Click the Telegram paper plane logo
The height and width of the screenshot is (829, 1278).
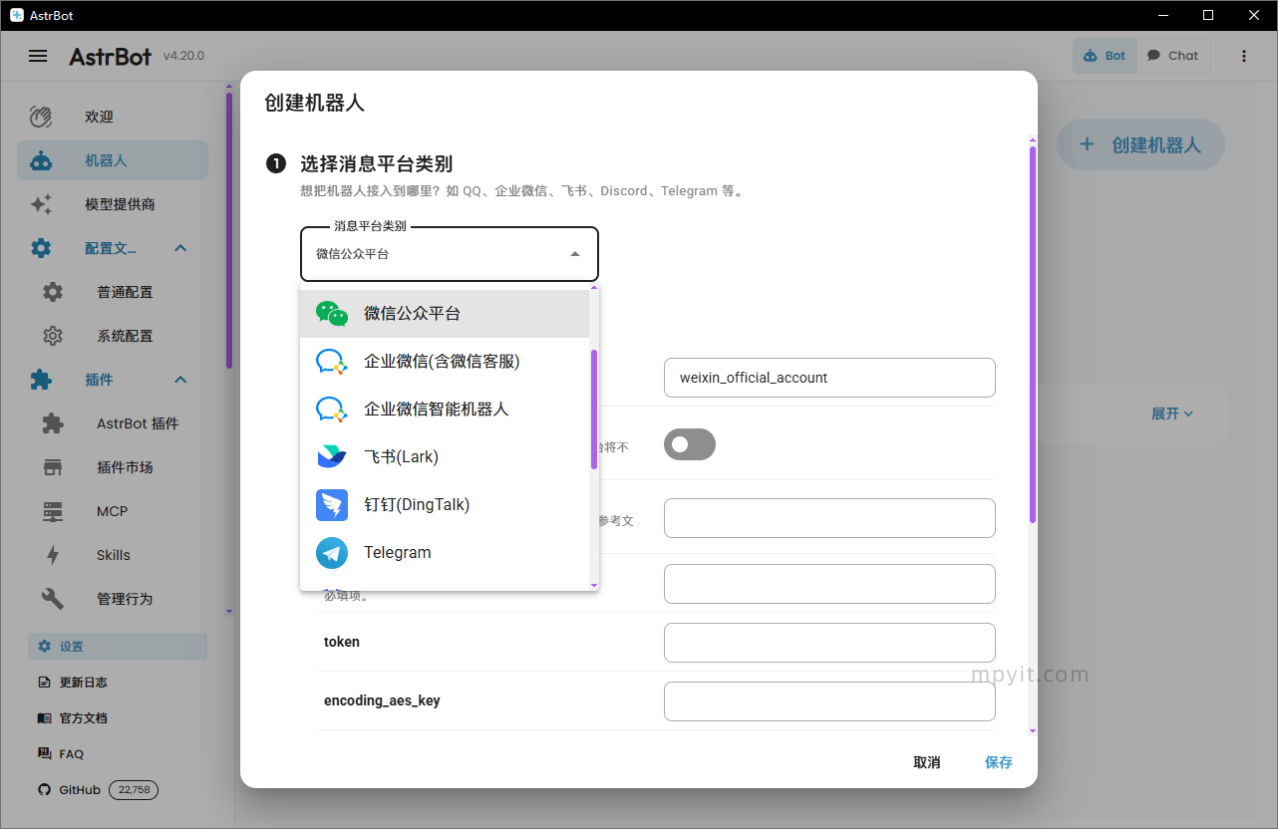tap(332, 552)
